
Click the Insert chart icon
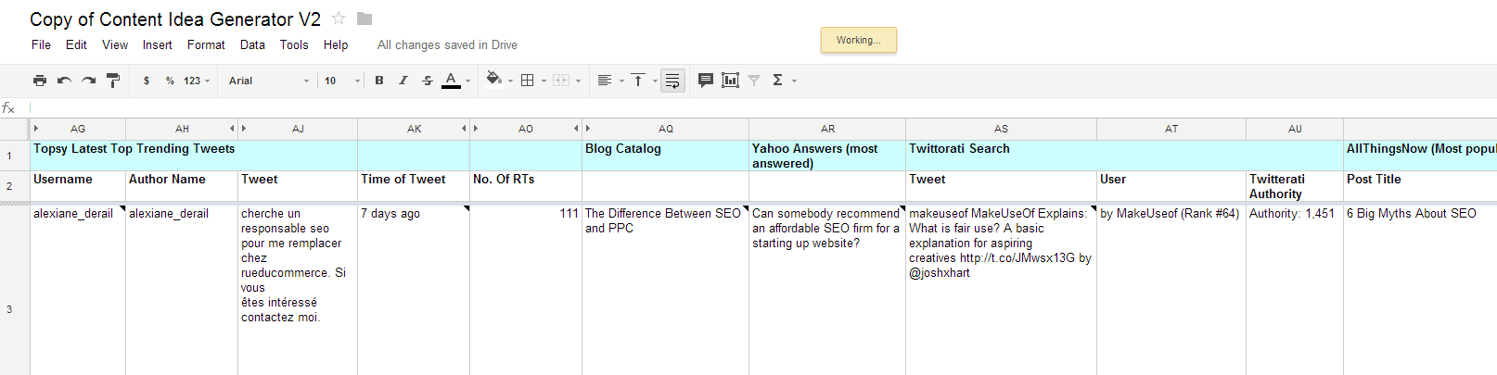coord(730,81)
